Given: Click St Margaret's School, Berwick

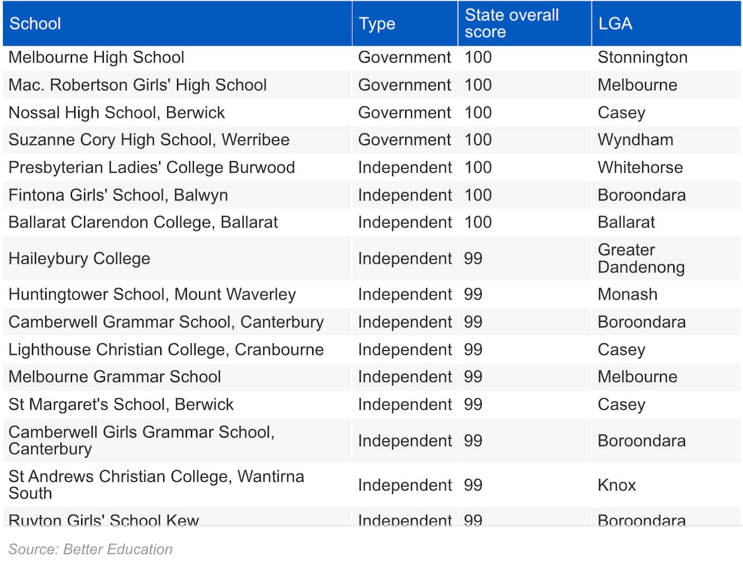Looking at the screenshot, I should (x=121, y=405).
